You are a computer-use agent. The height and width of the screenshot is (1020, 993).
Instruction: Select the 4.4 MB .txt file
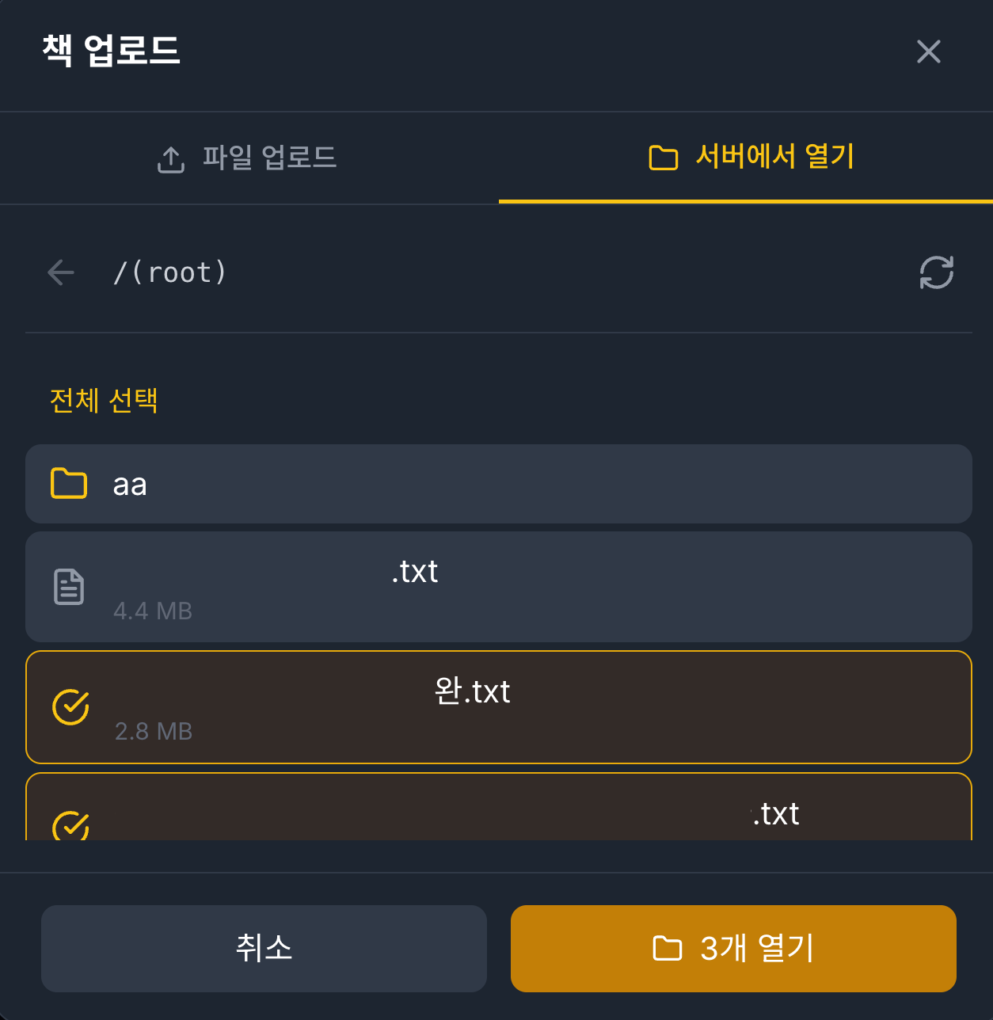(499, 587)
